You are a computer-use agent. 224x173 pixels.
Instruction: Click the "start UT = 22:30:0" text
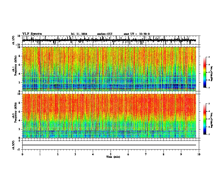click(137, 34)
